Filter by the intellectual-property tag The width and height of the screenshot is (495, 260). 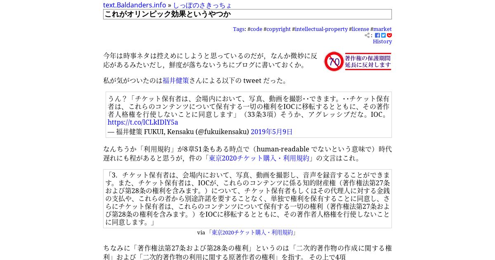point(321,29)
